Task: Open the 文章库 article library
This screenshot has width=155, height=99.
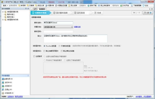Action: pyautogui.click(x=30, y=5)
